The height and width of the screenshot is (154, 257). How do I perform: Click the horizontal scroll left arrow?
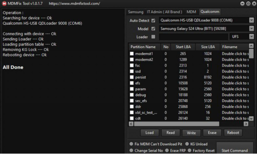tap(131, 124)
